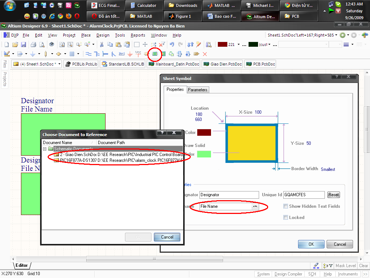Image resolution: width=370 pixels, height=278 pixels.
Task: Enable Show Hidden Text Fields checkbox
Action: pyautogui.click(x=286, y=206)
